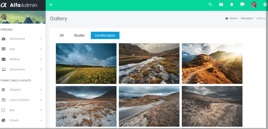Click the Box square icon
The image size is (268, 129).
3,110
